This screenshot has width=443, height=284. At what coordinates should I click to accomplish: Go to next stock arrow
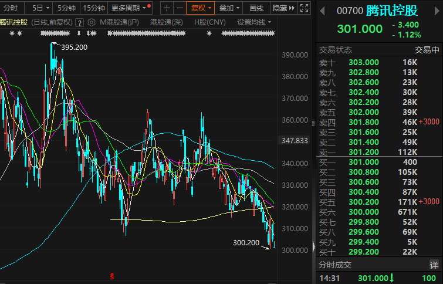click(437, 11)
